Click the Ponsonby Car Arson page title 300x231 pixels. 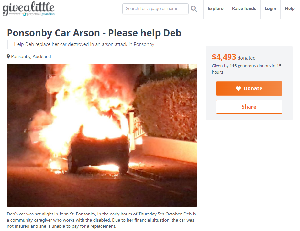[x=94, y=33]
